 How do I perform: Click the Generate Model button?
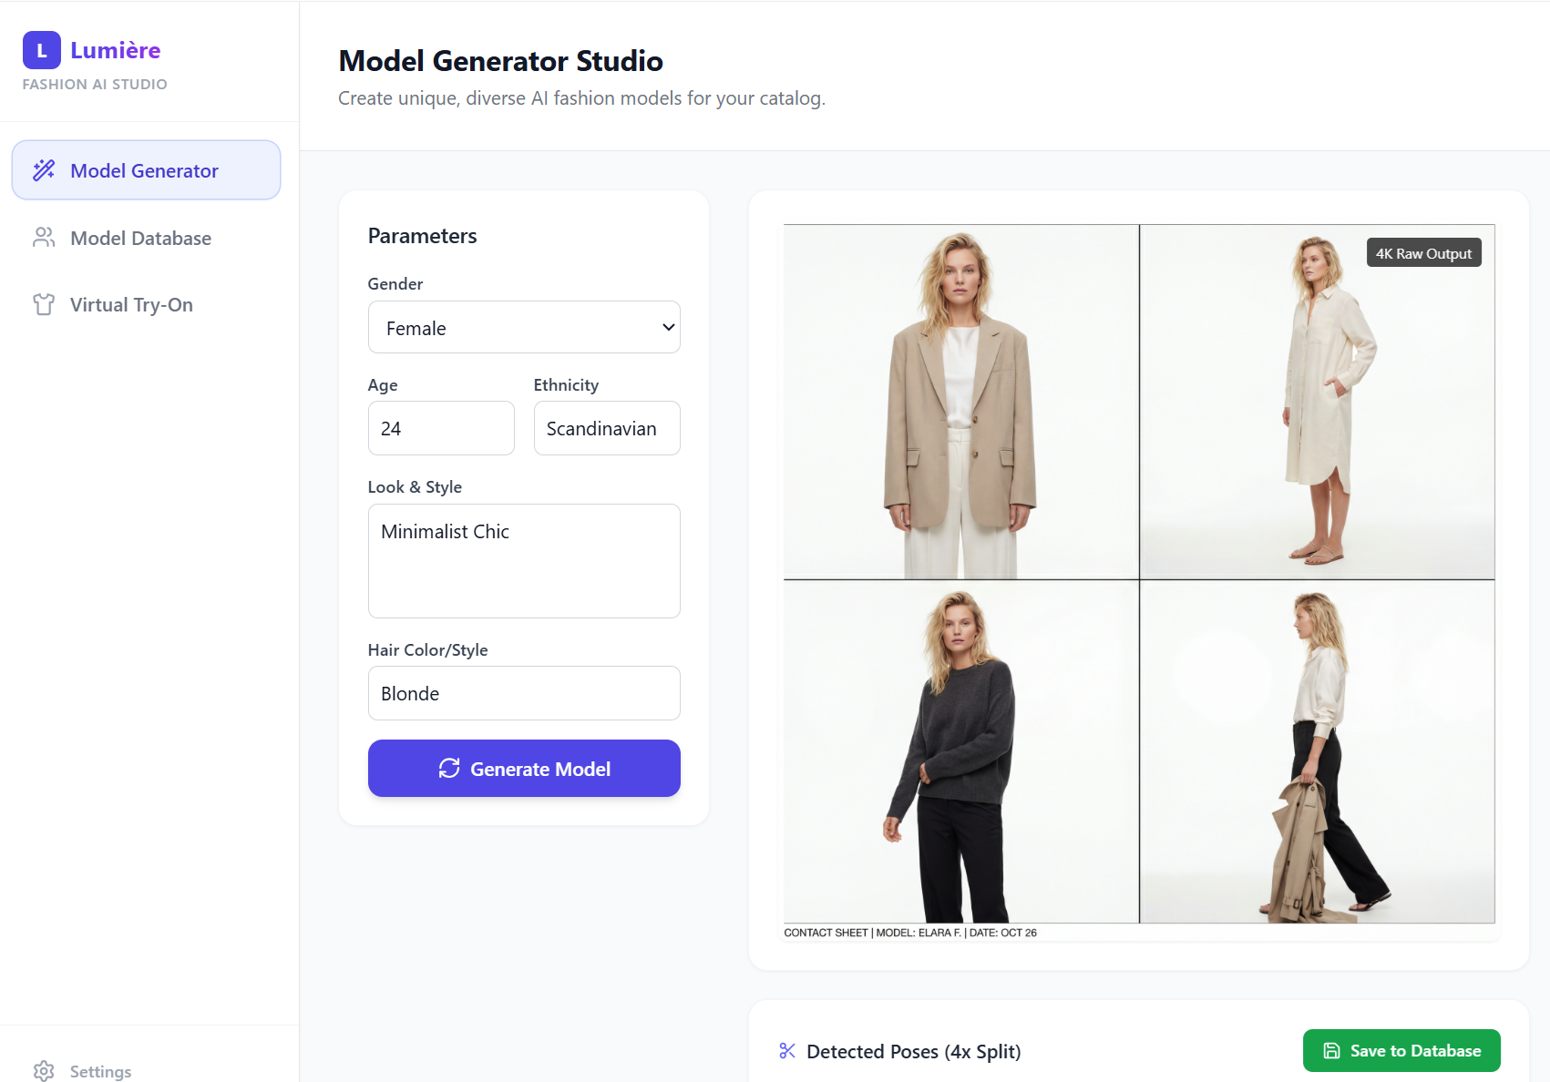[x=524, y=769]
